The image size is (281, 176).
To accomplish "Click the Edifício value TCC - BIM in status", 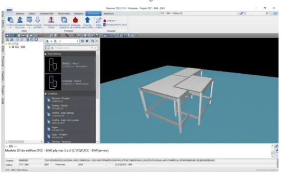I will [24, 165].
